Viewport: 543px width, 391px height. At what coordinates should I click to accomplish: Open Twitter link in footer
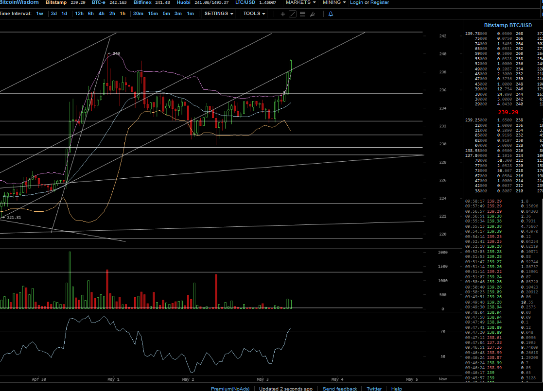coord(374,389)
